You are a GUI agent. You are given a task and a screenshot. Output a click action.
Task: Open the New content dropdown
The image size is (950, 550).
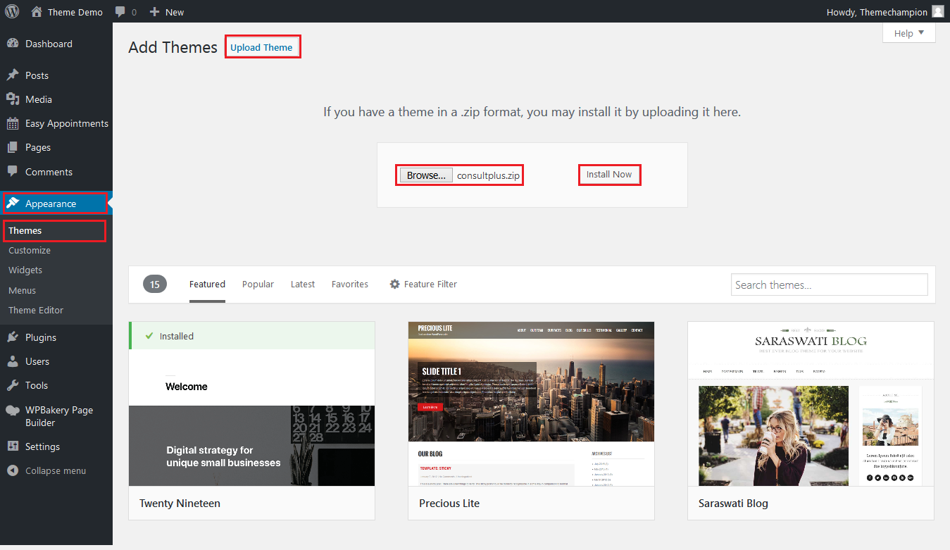coord(167,12)
